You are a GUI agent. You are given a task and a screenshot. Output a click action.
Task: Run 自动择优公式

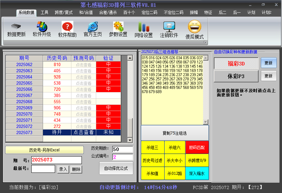[x=116, y=168]
